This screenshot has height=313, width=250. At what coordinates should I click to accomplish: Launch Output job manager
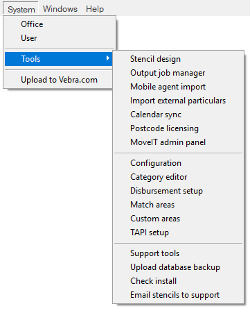[178, 73]
